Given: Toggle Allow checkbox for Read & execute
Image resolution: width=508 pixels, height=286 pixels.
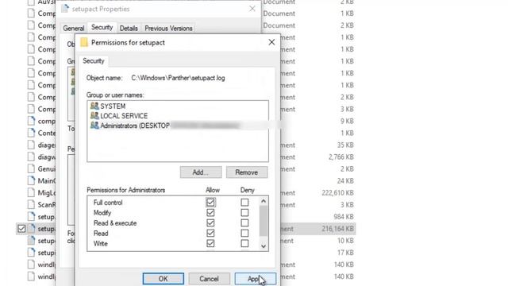Looking at the screenshot, I should 210,223.
